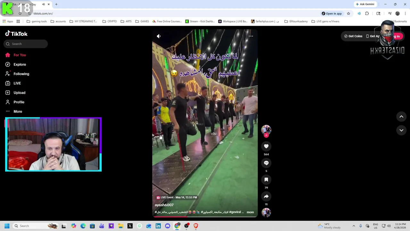Open the Chrome extensions puzzle icon
Viewport: 410px width, 231px height.
point(367,13)
